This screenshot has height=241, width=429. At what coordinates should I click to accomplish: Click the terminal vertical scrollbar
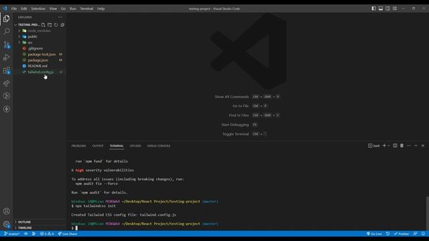pos(427,213)
